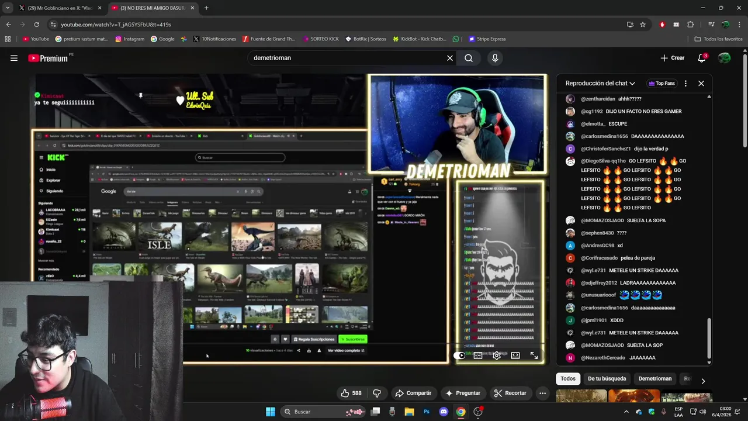The width and height of the screenshot is (748, 421).
Task: Dislike the video
Action: 377,393
